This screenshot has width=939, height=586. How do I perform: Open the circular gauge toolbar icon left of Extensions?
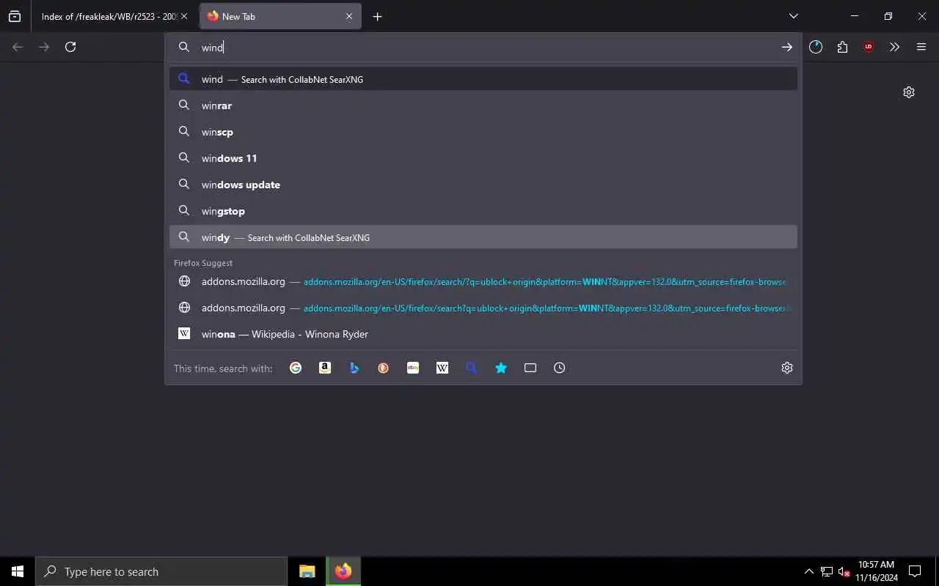816,47
